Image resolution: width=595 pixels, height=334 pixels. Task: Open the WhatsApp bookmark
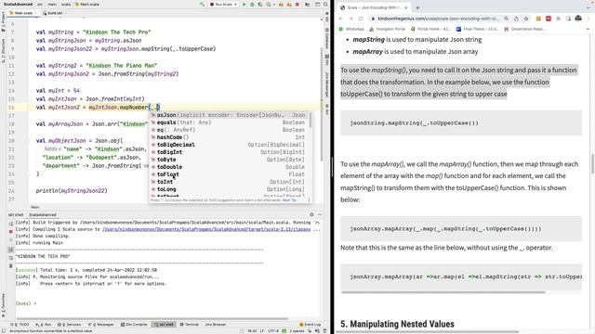pyautogui.click(x=351, y=29)
